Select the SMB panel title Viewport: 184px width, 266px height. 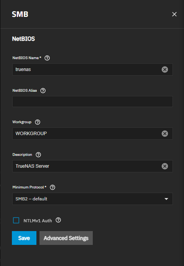click(20, 14)
